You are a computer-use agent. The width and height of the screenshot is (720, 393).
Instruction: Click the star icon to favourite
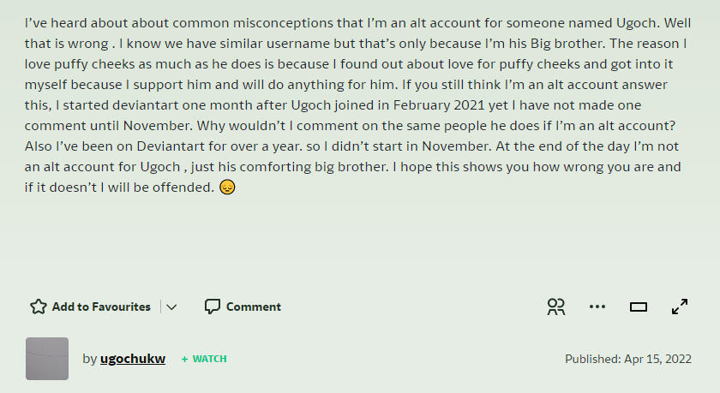[39, 307]
